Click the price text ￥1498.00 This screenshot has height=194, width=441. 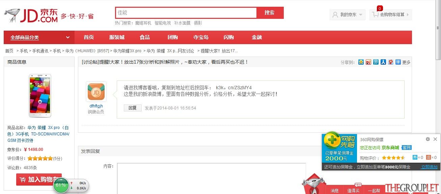33,150
